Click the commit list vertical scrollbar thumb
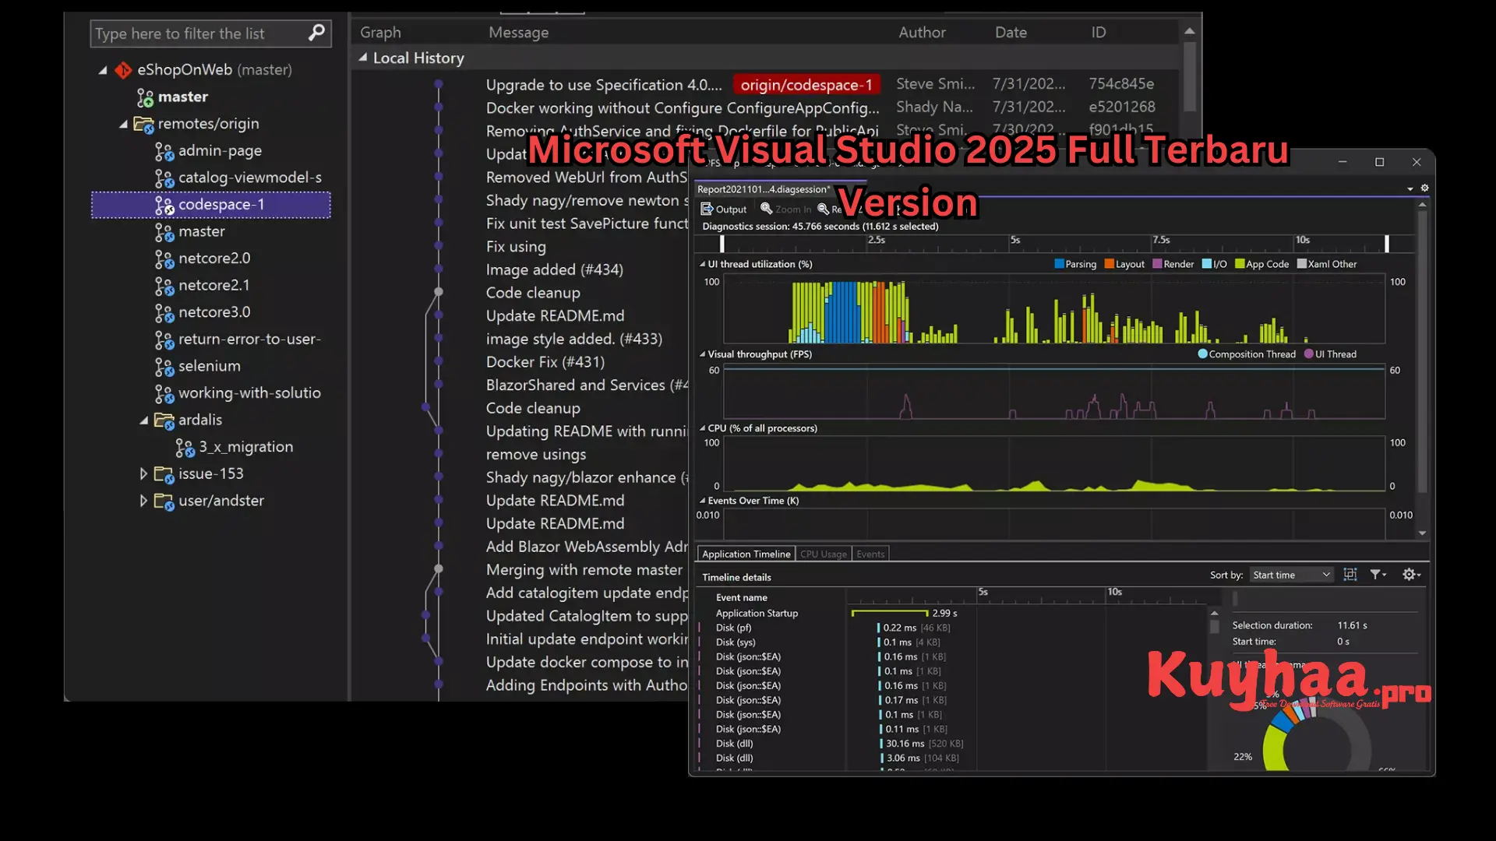1496x841 pixels. [x=1189, y=76]
